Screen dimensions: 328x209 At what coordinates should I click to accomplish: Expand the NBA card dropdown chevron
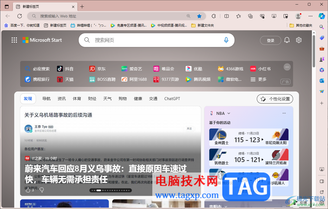click(x=229, y=113)
